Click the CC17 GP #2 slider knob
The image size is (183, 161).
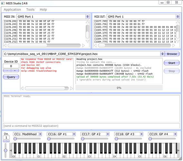pos(83,139)
